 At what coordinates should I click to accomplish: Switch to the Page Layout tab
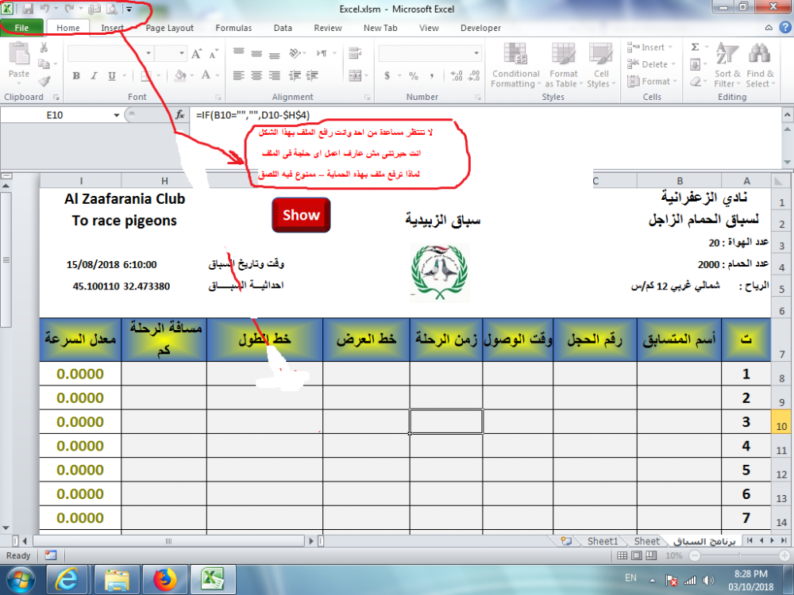click(x=170, y=28)
